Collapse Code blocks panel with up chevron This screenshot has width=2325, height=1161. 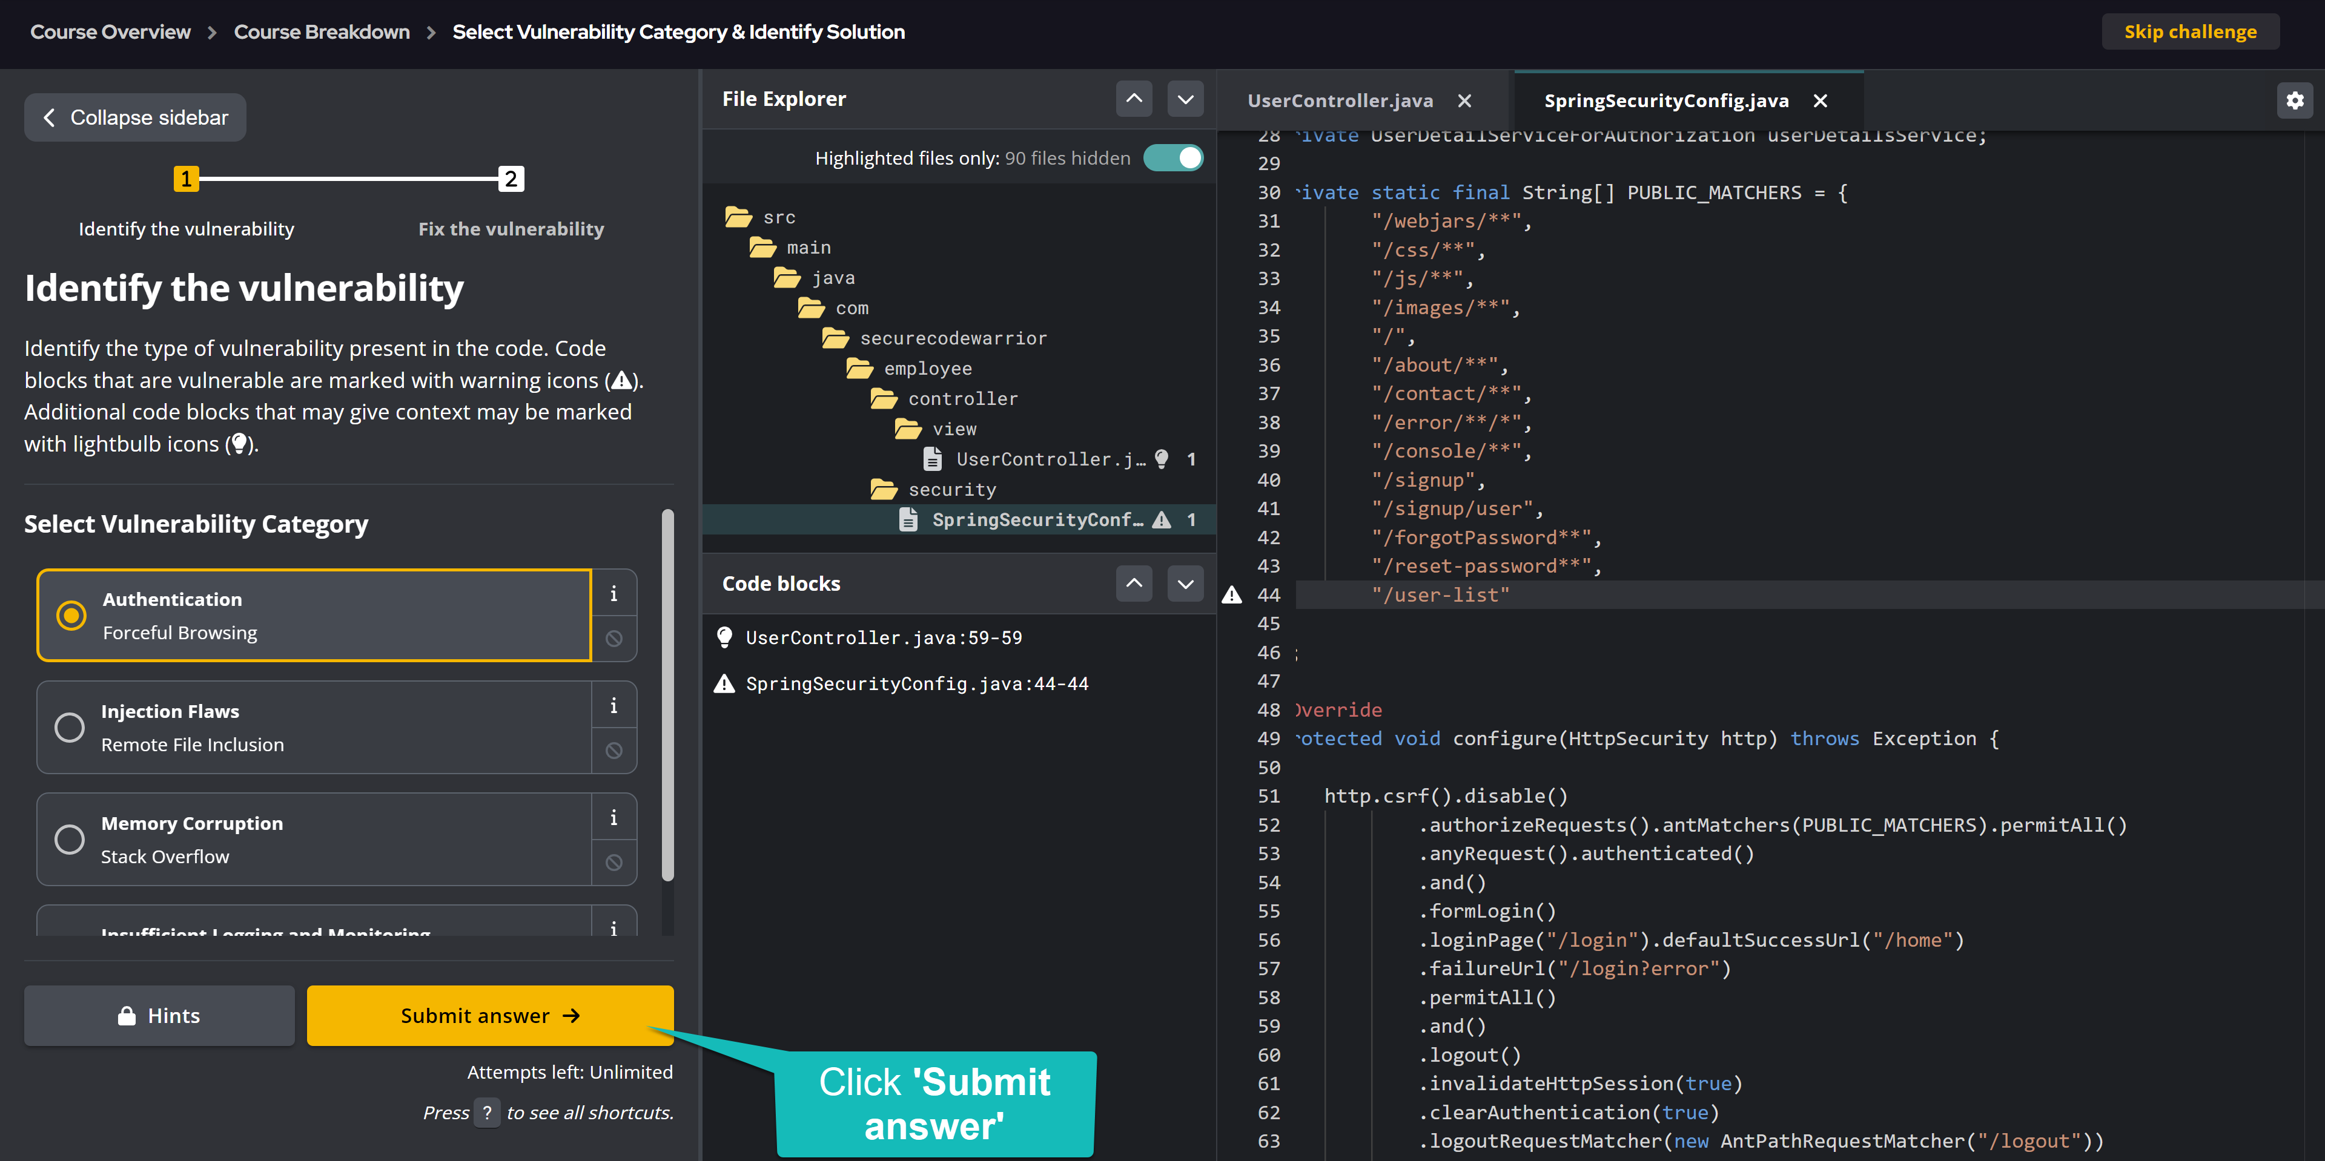1134,584
